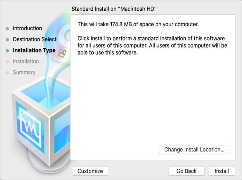This screenshot has height=180, width=242.
Task: Click the Installation Type step label
Action: [x=34, y=50]
